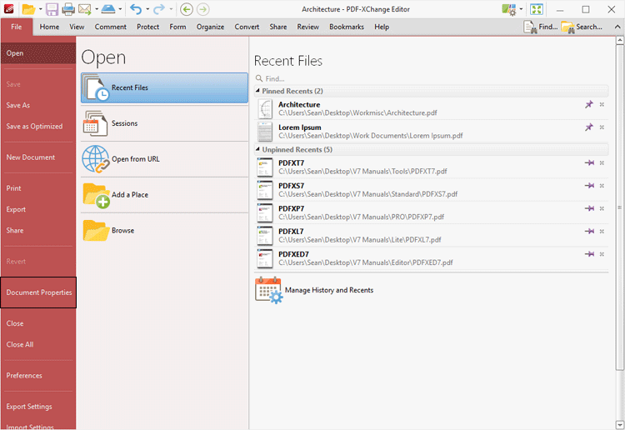625x430 pixels.
Task: Pin the PDFXED7 recent file
Action: (x=589, y=254)
